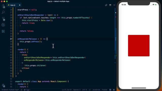Click 'numberOfTouches' on line 29

tap(81, 18)
